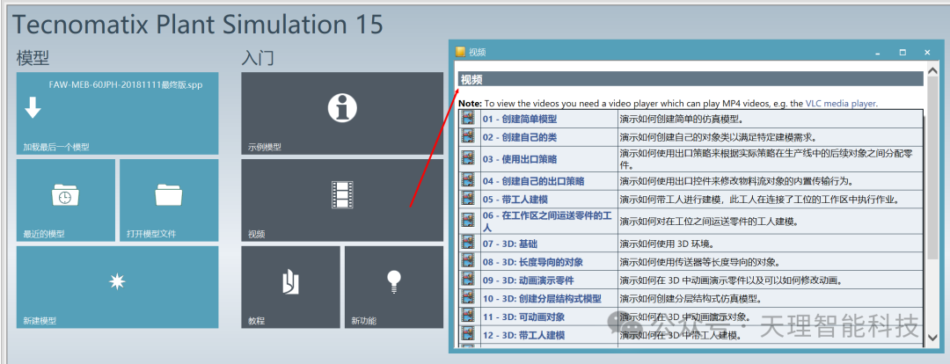
Task: Open video 01 - 创建简单模型
Action: 519,120
